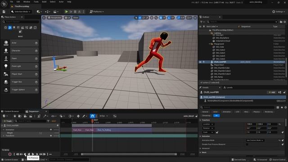The width and height of the screenshot is (288, 162).
Task: Switch to the Levels tab
Action: pos(228,88)
